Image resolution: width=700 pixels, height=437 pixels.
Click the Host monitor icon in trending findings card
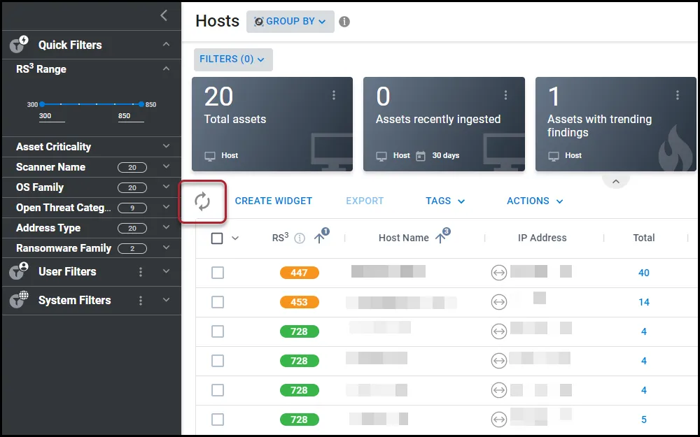click(x=554, y=156)
